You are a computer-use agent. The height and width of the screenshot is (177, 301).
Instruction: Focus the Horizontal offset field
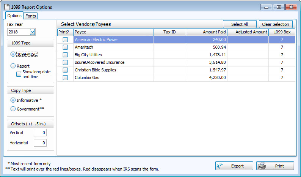(40, 143)
